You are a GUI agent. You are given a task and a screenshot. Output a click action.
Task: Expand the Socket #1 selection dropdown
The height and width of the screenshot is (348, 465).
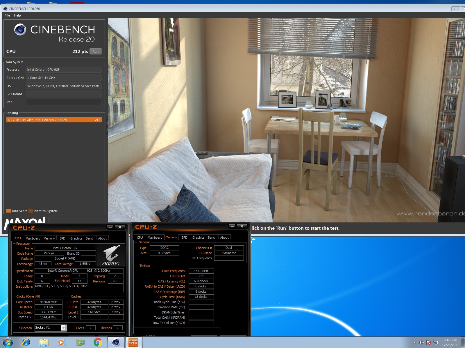point(63,328)
